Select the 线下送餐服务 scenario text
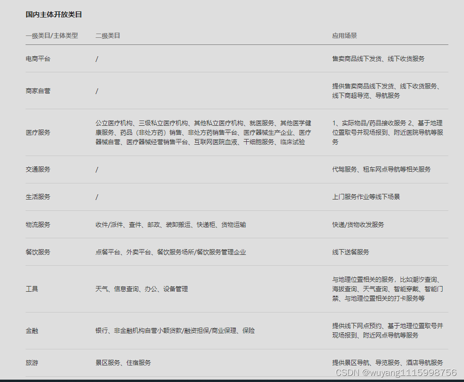This screenshot has height=382, width=464. (350, 252)
